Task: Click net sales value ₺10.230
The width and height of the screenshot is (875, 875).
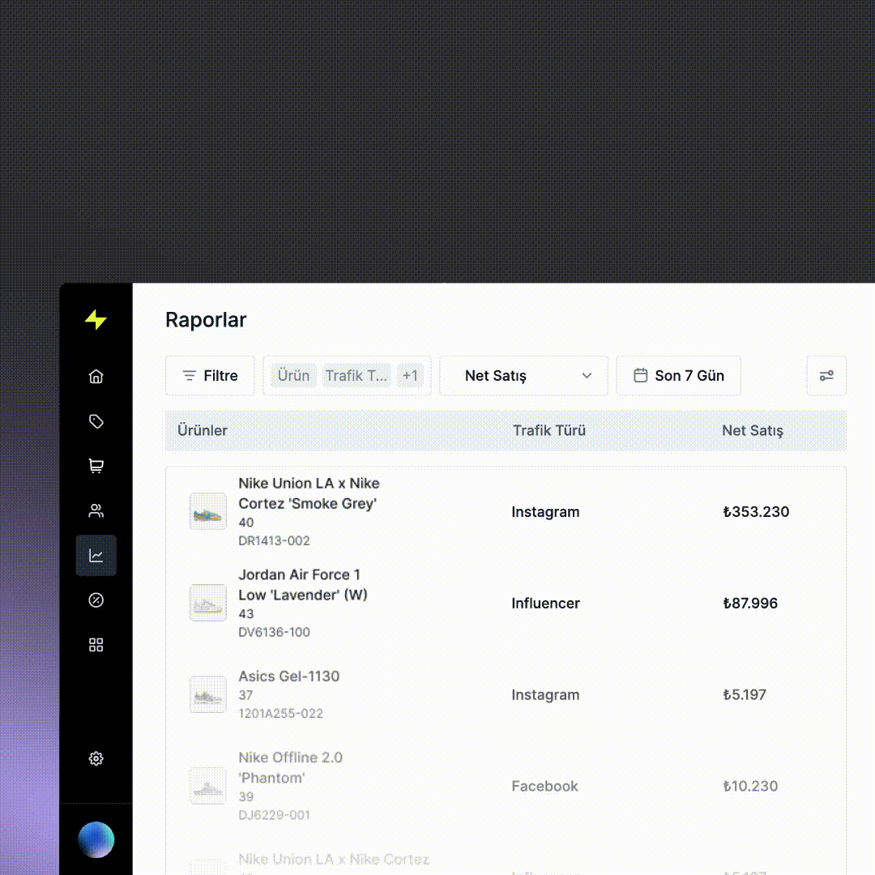Action: pos(750,786)
